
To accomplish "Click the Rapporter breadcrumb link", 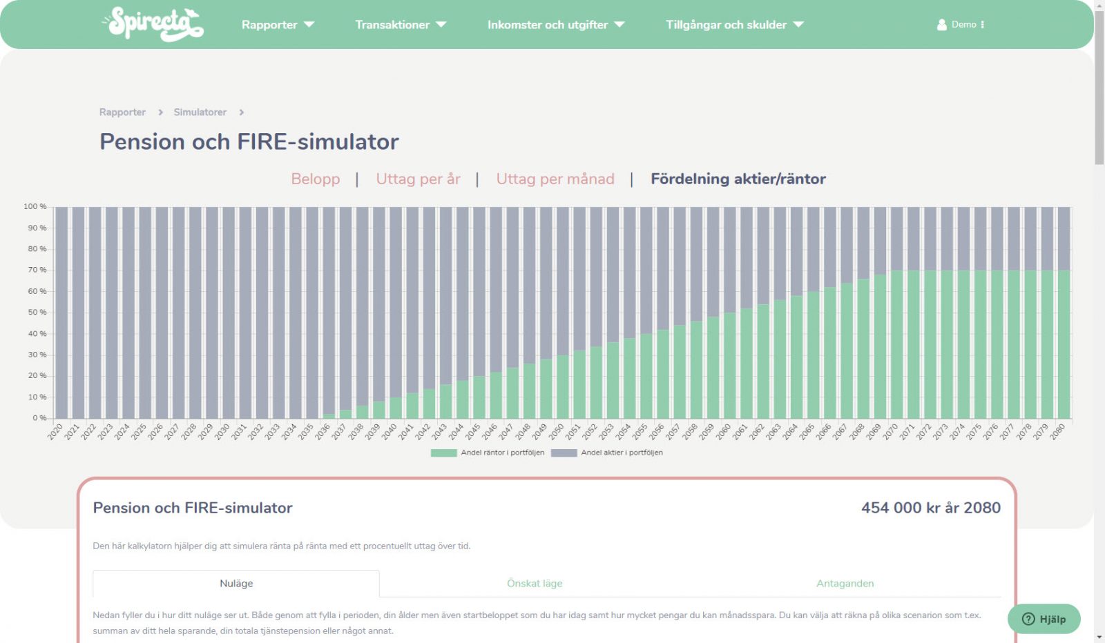I will click(122, 112).
